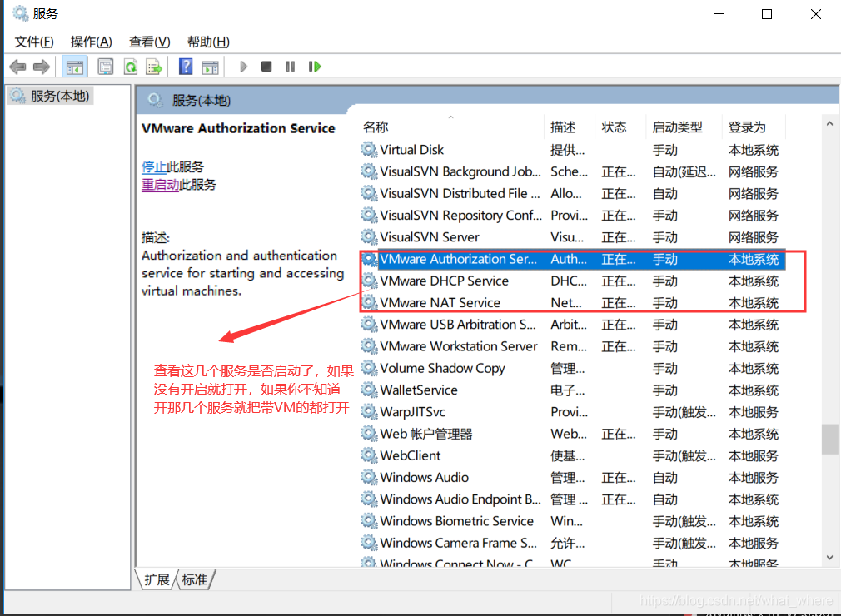The width and height of the screenshot is (841, 616).
Task: Select the WalletService gear icon
Action: [369, 390]
